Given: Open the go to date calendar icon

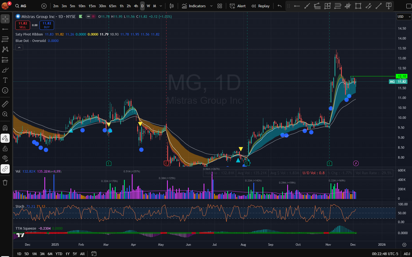Looking at the screenshot, I should pyautogui.click(x=94, y=254).
